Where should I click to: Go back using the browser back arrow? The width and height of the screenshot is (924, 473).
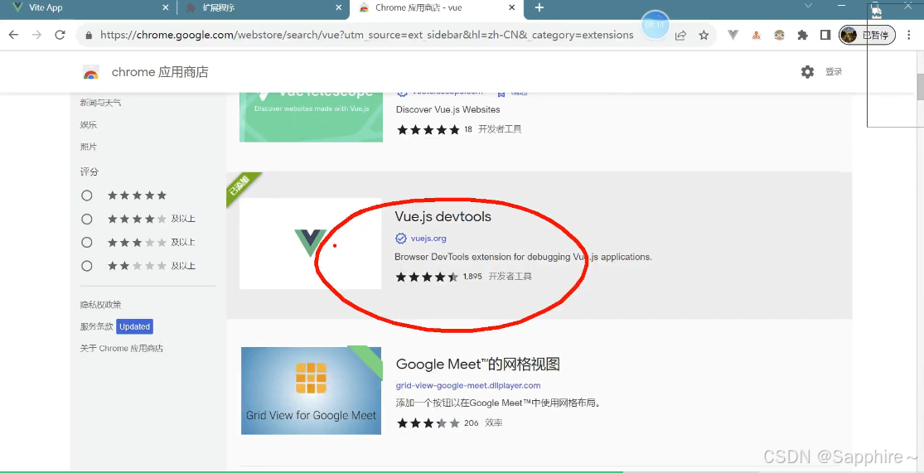coord(13,36)
